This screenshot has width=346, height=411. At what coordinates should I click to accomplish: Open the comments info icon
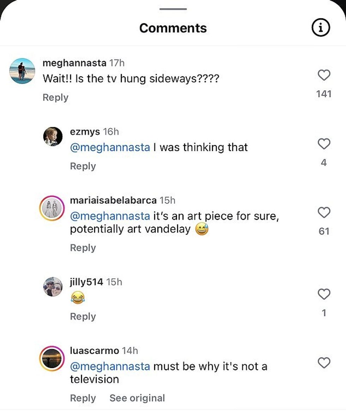[321, 28]
